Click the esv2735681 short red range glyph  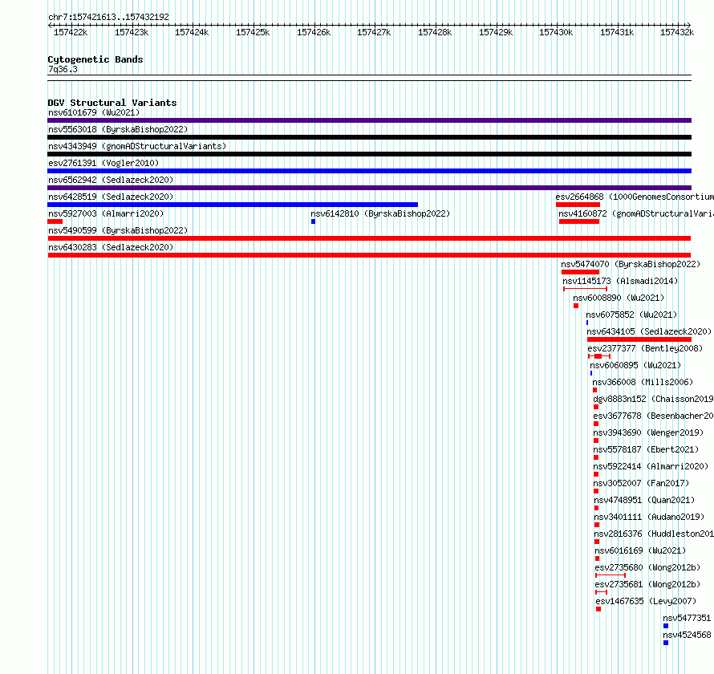click(602, 592)
